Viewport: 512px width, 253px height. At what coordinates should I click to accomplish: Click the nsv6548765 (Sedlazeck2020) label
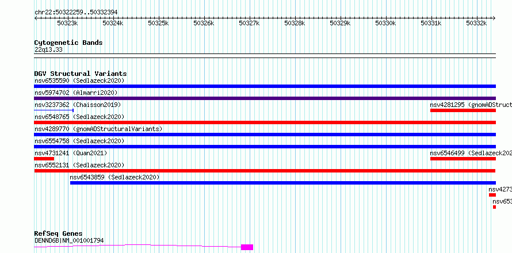click(79, 117)
